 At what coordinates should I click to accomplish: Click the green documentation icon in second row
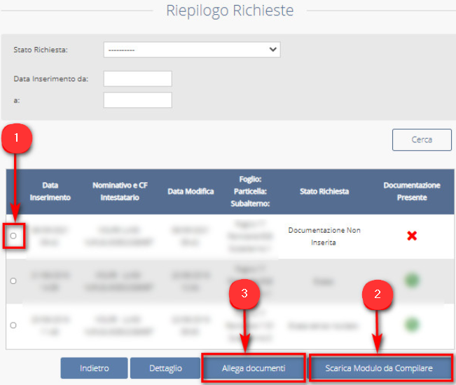[x=412, y=281]
